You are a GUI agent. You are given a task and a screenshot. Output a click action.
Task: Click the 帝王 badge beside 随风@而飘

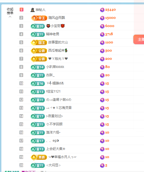point(39,18)
